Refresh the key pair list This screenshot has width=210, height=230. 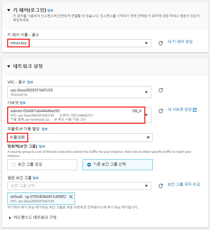161,43
